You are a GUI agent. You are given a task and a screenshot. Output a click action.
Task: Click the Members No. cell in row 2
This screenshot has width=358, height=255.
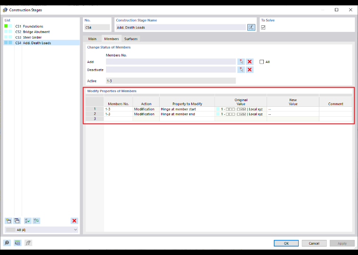(118, 114)
